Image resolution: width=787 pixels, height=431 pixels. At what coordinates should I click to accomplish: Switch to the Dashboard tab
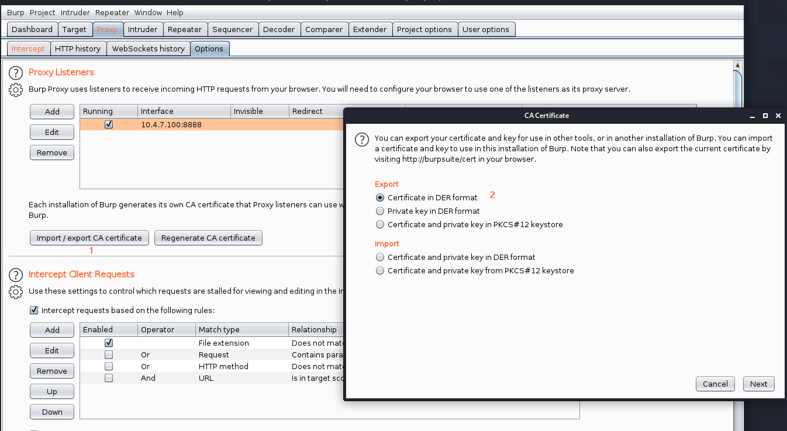coord(32,29)
